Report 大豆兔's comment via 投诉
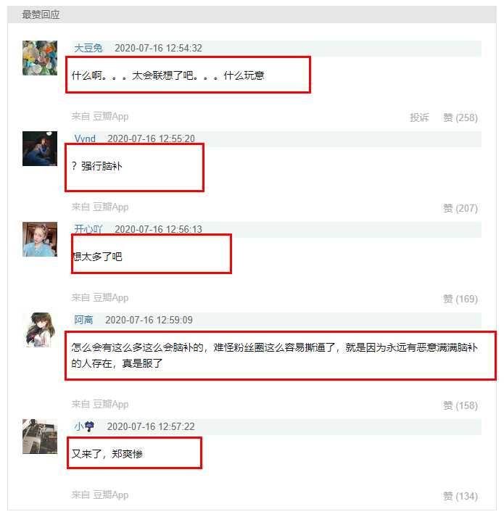504x517 pixels. (x=419, y=117)
